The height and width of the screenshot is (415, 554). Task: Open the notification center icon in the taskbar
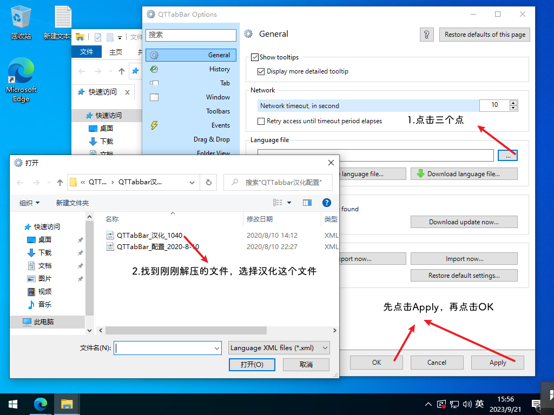click(x=536, y=404)
